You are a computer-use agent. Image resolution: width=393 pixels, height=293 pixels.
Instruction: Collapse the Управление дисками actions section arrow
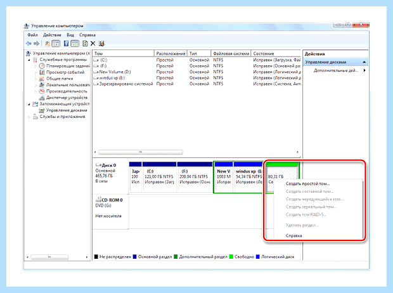tap(364, 62)
